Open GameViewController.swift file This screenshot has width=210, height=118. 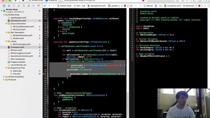tap(22, 56)
